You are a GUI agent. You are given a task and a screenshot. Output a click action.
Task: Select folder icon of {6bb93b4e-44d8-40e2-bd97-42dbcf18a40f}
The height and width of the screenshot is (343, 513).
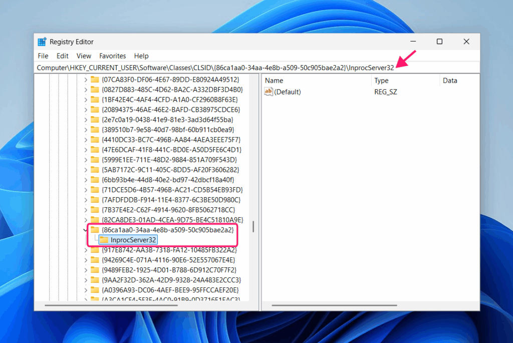pyautogui.click(x=95, y=179)
